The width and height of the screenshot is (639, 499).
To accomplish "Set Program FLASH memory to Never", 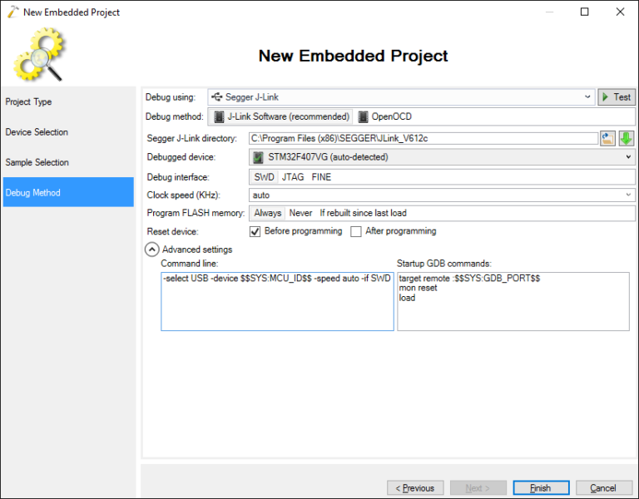I will 300,213.
